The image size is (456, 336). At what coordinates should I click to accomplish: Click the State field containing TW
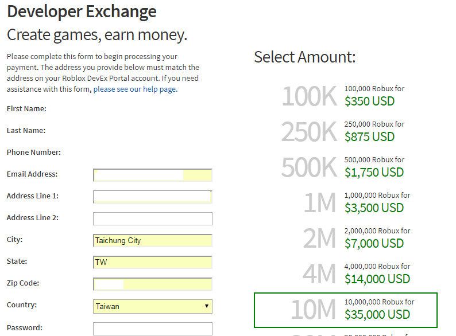[x=152, y=263]
